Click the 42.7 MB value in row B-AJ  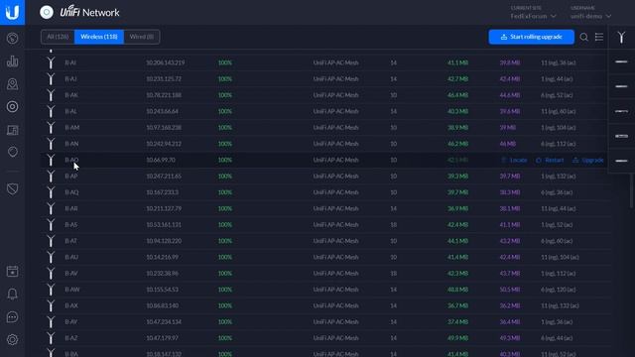coord(458,79)
